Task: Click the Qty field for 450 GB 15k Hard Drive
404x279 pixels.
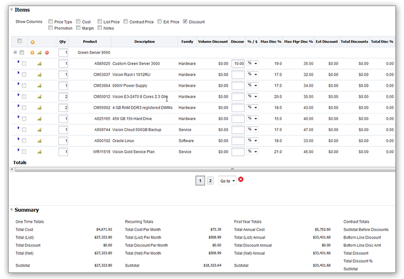Action: click(x=63, y=119)
